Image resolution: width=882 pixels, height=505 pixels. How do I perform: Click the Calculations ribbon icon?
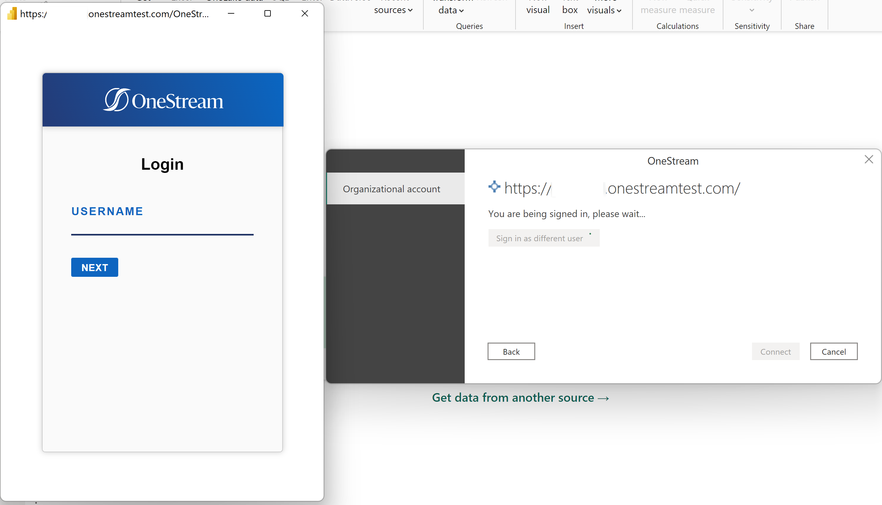click(x=677, y=25)
